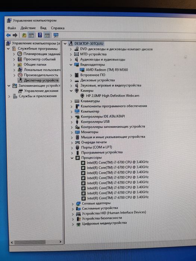Click the Forward arrow toolbar button
This screenshot has width=196, height=261.
coord(15,35)
